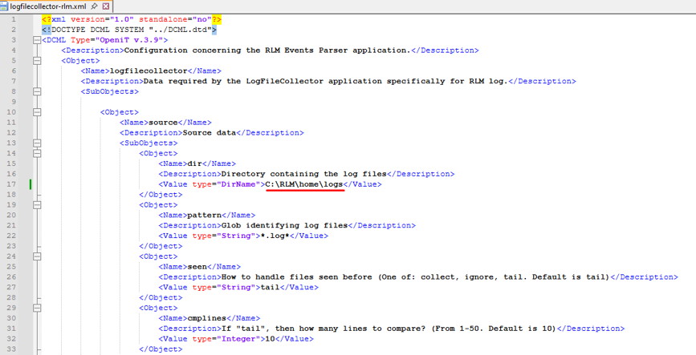Click the "../DCML.dtd" DOCTYPE path
This screenshot has width=696, height=355.
pos(180,30)
